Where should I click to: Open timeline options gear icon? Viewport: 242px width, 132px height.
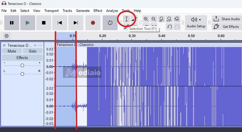[x=6, y=36]
